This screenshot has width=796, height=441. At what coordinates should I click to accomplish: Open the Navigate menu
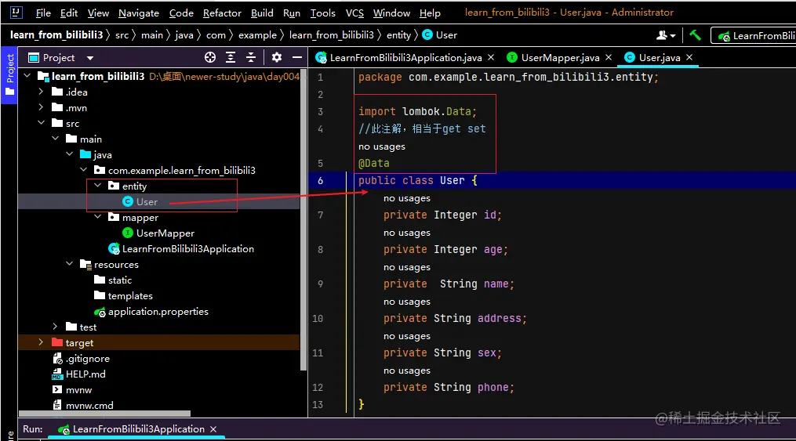pos(139,13)
